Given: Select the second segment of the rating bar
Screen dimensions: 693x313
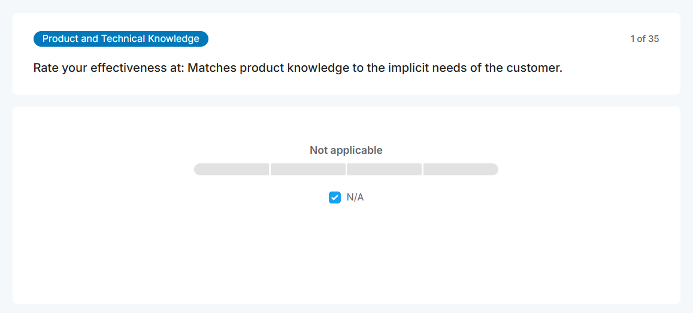Looking at the screenshot, I should point(308,169).
